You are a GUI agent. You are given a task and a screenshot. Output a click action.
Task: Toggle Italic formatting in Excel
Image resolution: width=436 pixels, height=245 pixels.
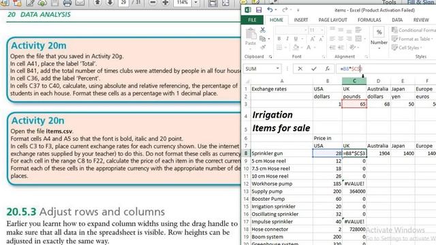287,39
